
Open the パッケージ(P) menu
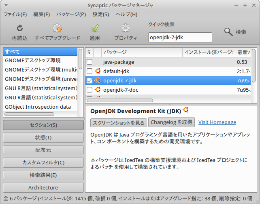71,15
